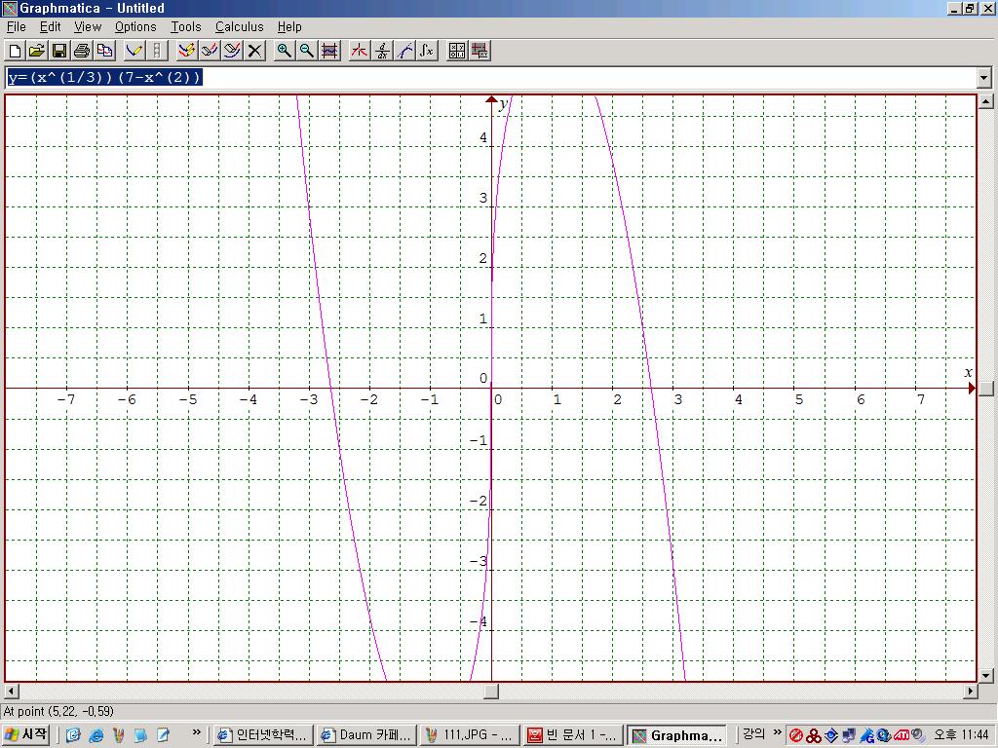Click the system clock showing 11:44
The width and height of the screenshot is (998, 748).
961,735
